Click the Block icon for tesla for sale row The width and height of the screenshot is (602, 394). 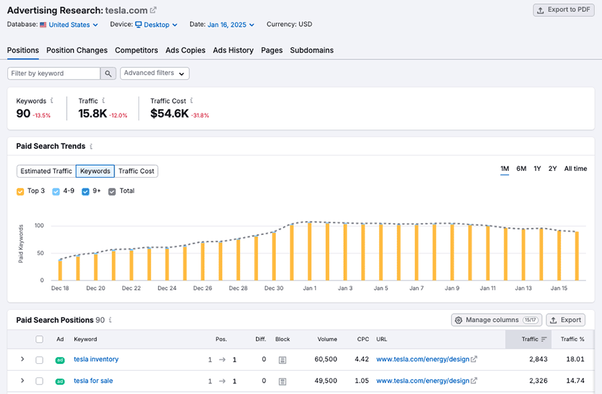tap(282, 381)
